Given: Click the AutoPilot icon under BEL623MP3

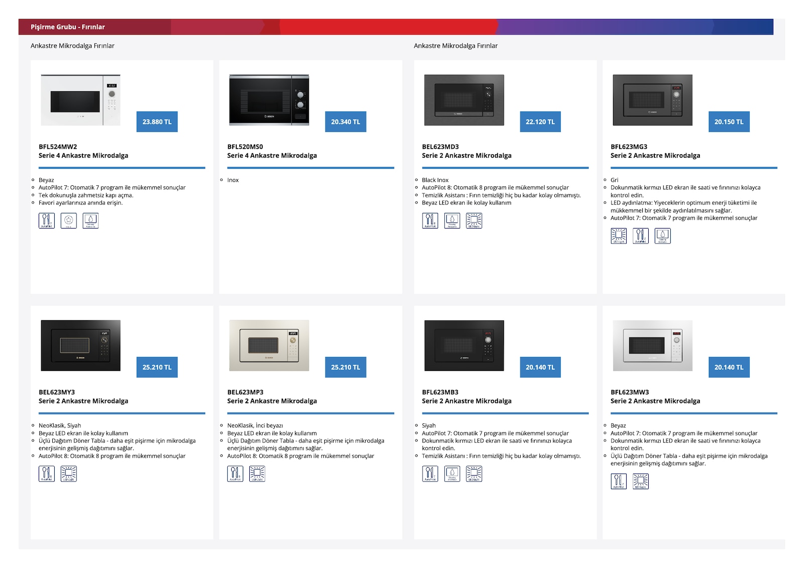Looking at the screenshot, I should point(235,474).
